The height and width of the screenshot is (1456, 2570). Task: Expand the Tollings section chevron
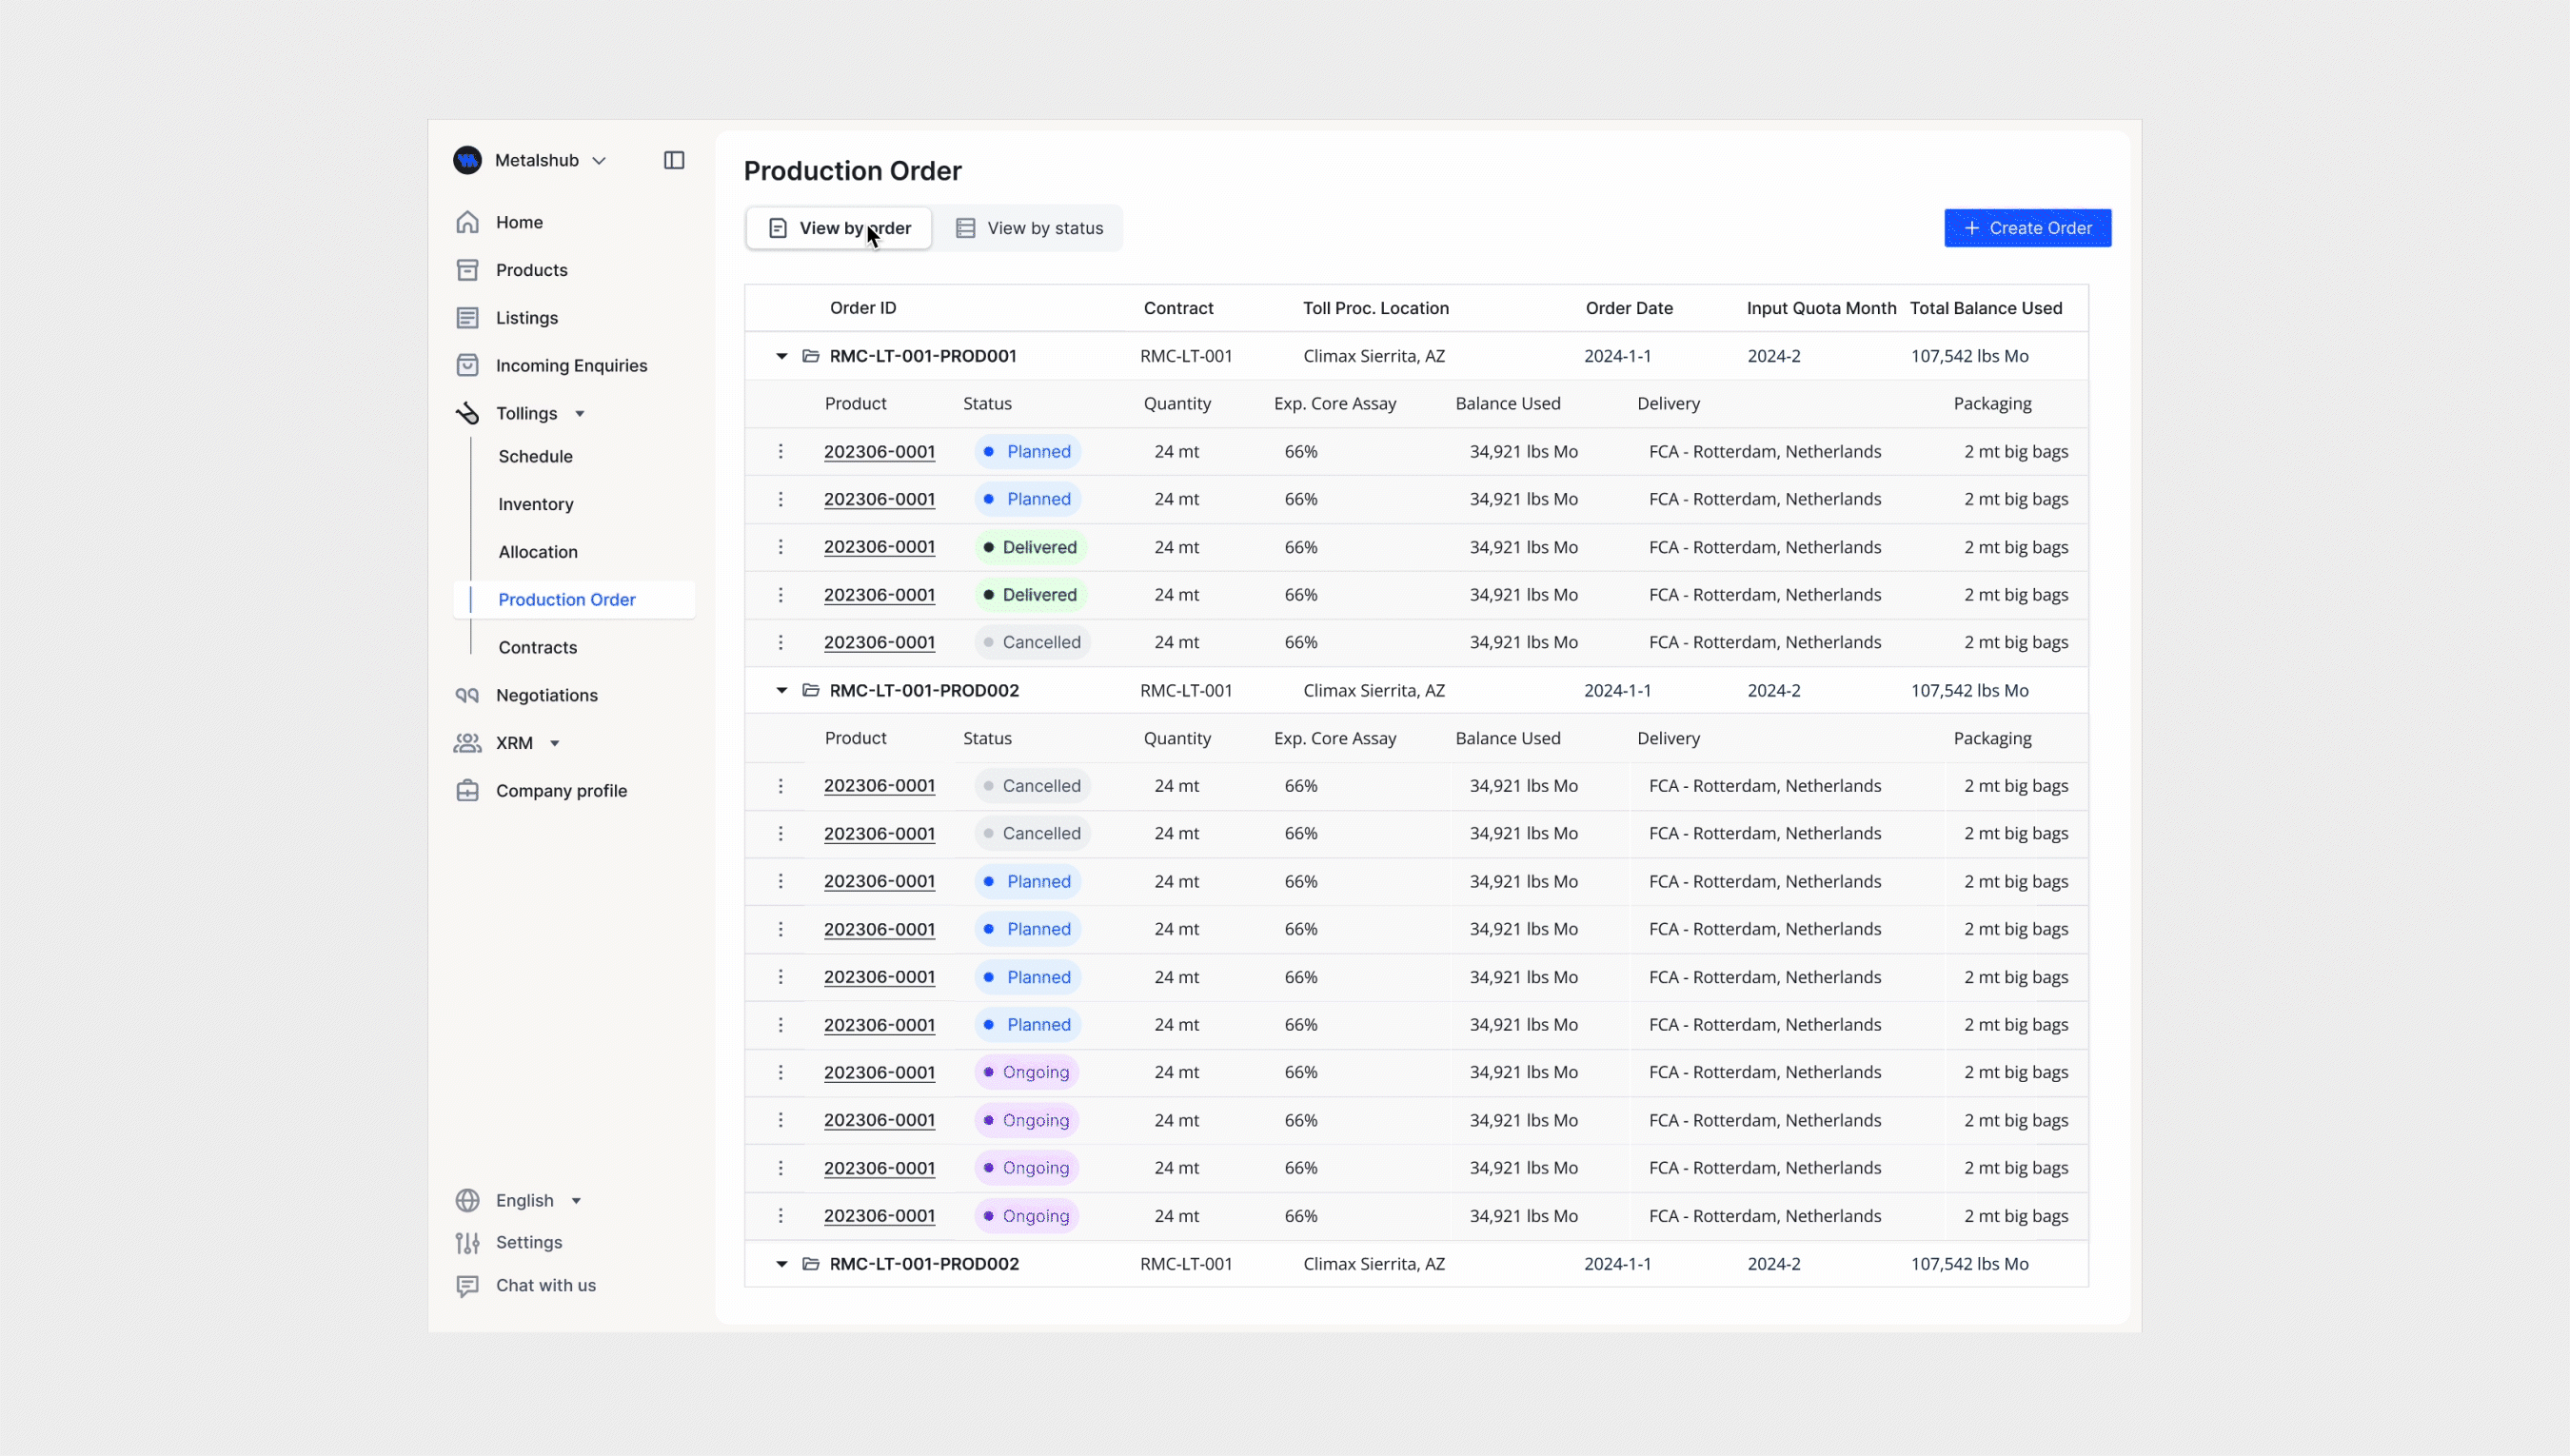coord(580,413)
